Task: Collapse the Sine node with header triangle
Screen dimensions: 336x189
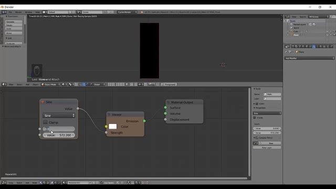Action: coord(43,102)
